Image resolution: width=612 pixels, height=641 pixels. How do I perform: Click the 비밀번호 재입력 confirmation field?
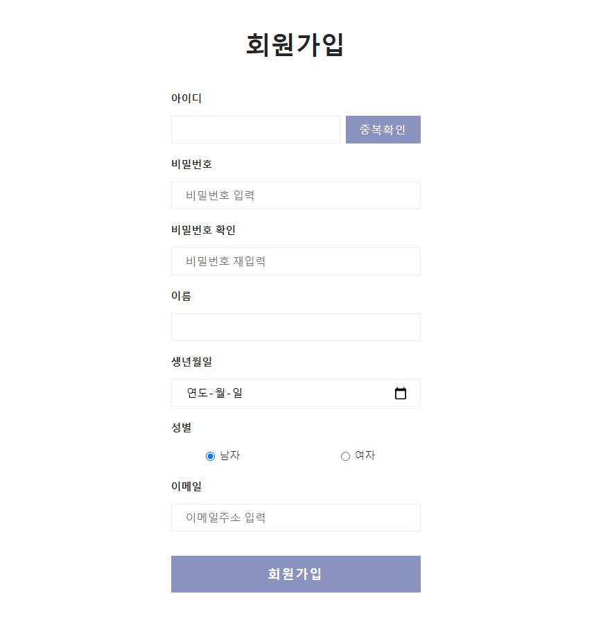pos(295,261)
